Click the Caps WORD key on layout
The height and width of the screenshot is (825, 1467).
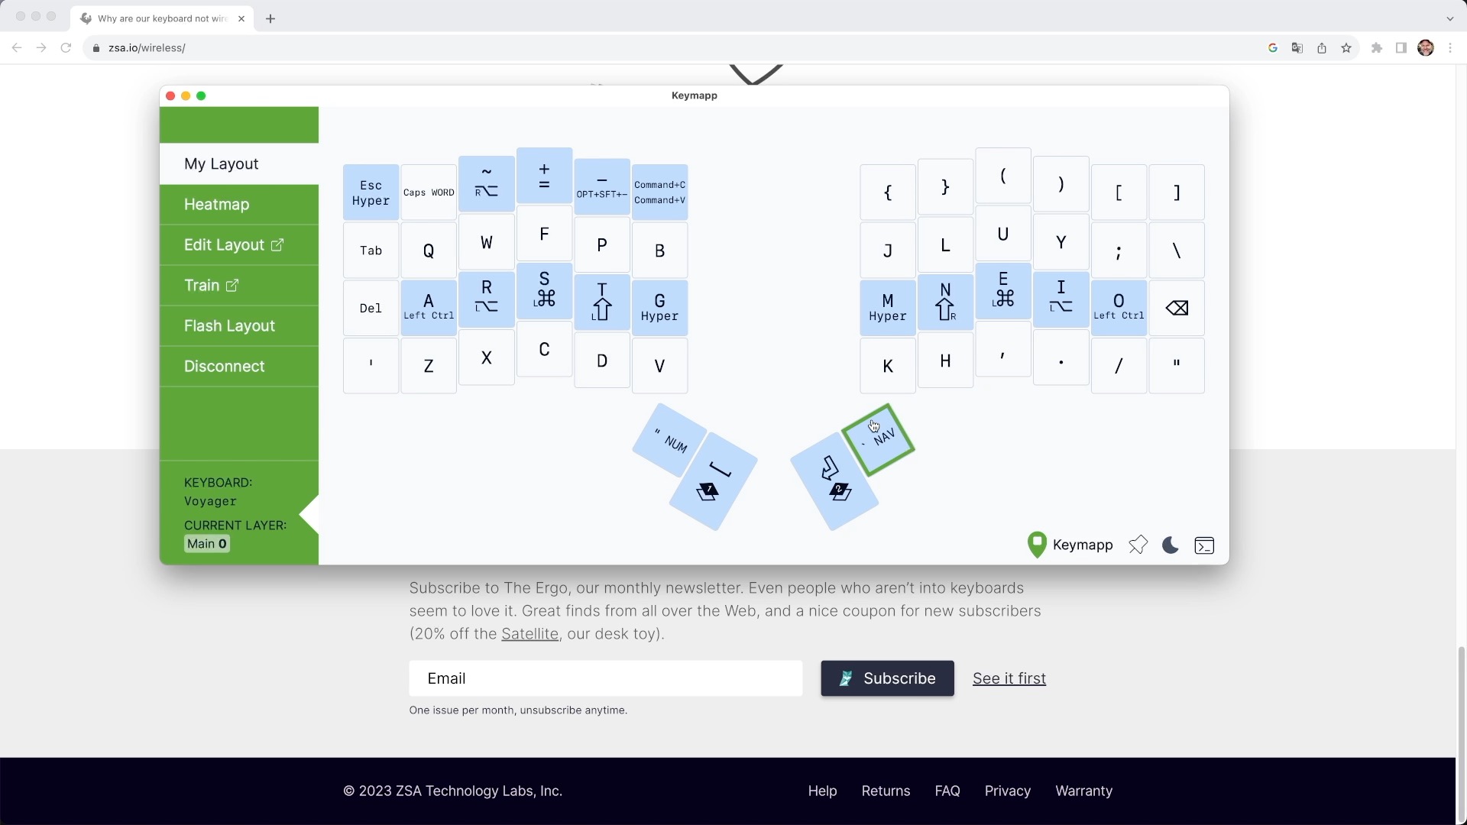[x=428, y=192]
